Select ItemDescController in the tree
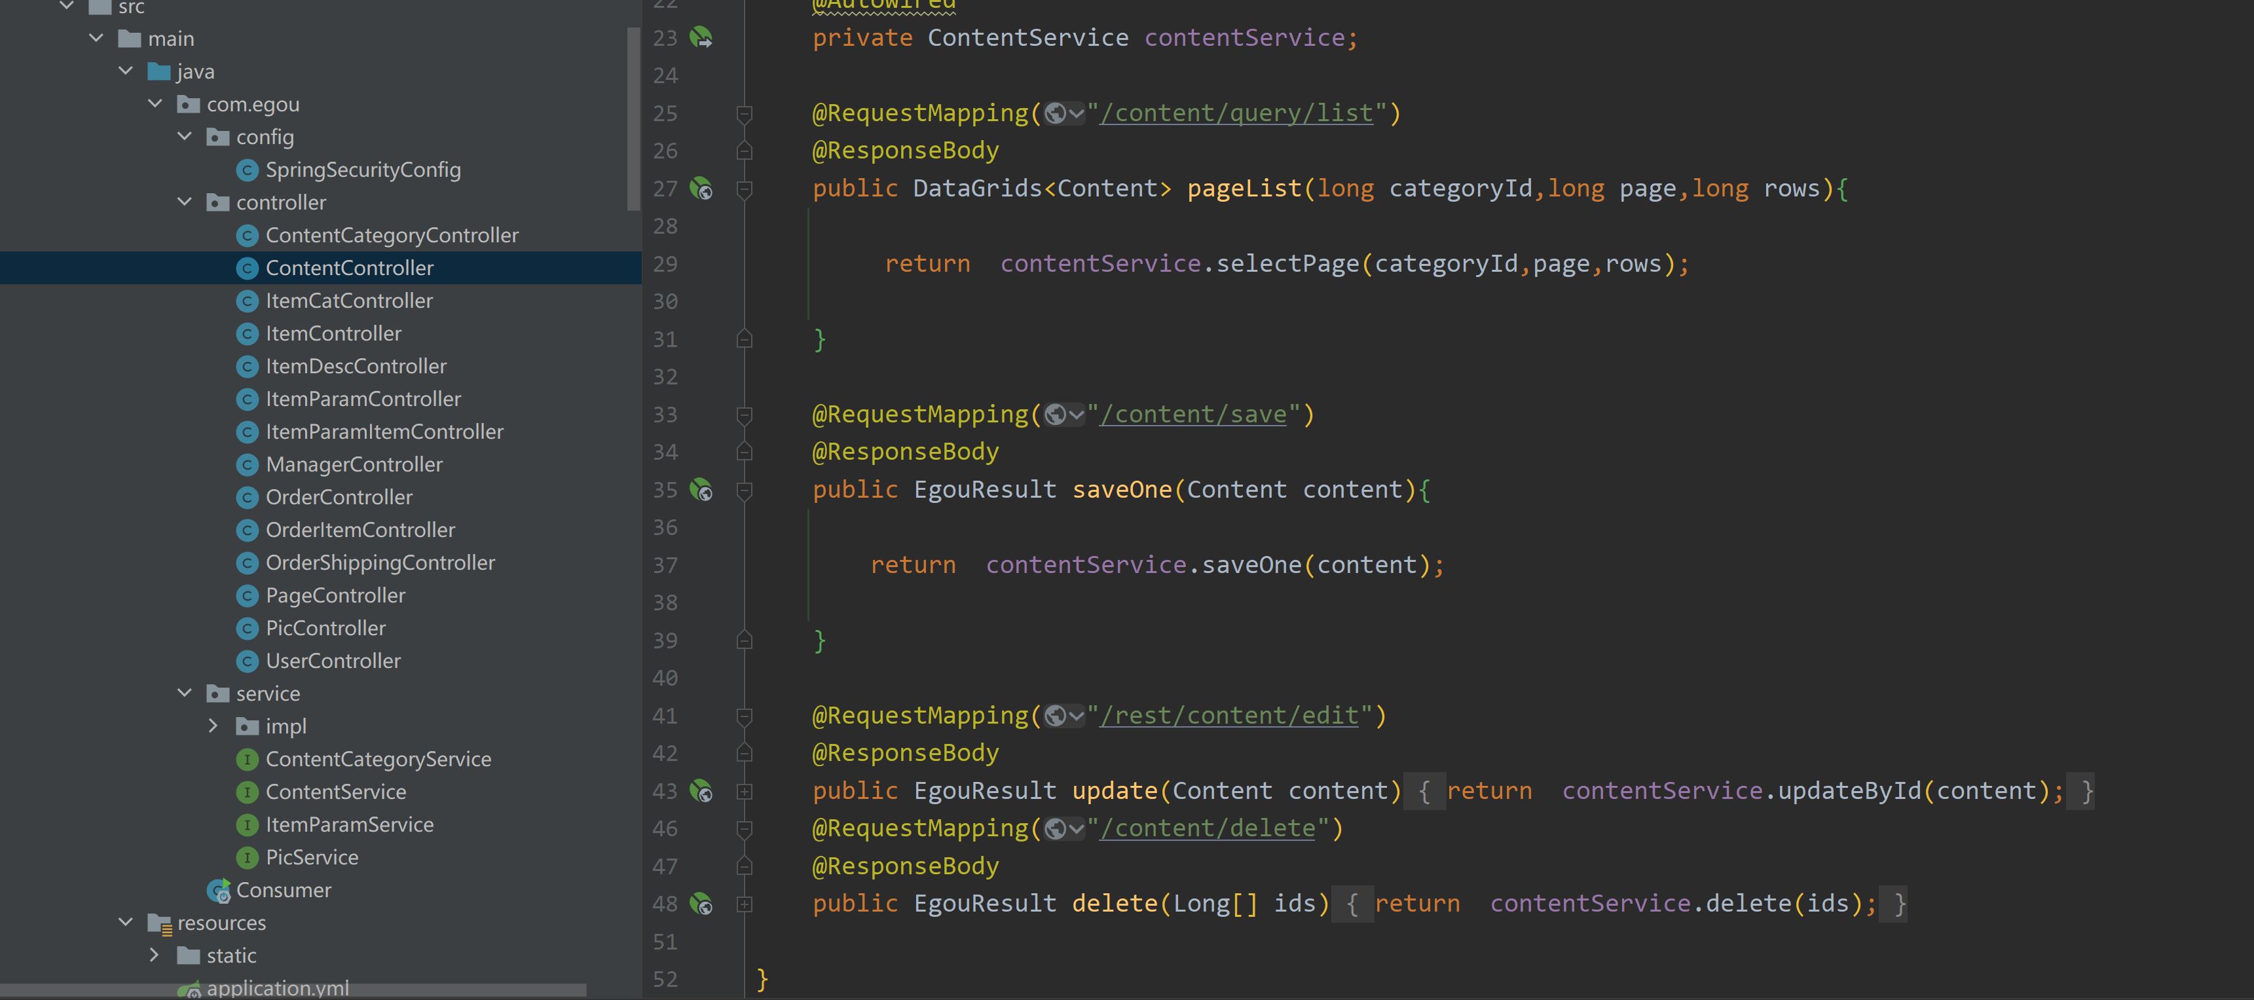 tap(356, 367)
